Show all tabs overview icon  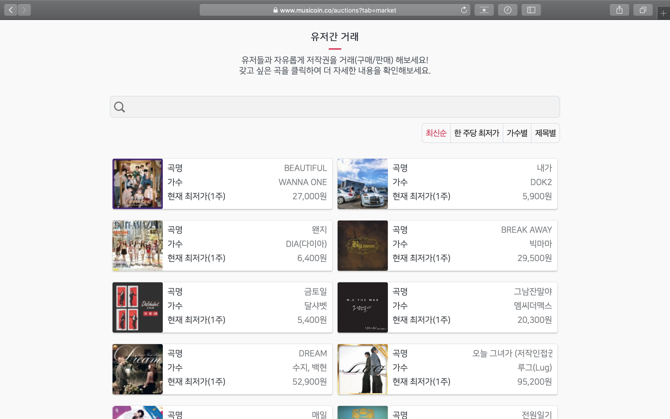coord(643,10)
